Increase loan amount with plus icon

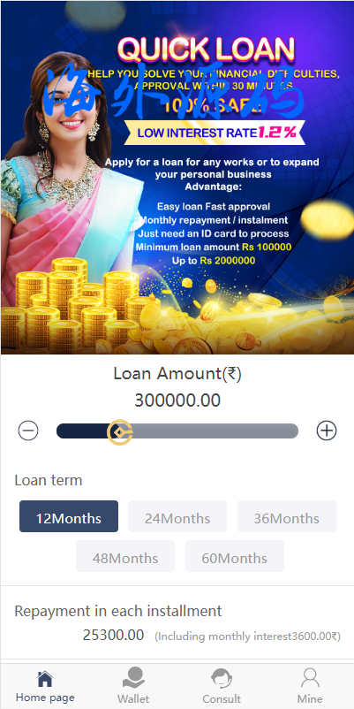(x=327, y=431)
